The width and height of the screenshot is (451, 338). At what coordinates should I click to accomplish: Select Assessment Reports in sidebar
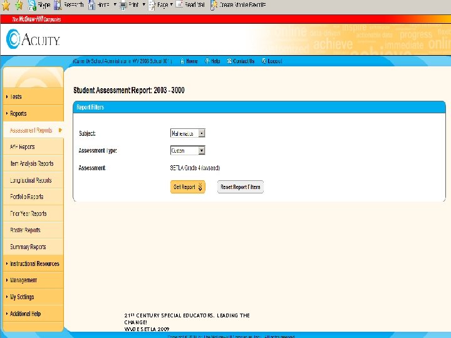31,130
